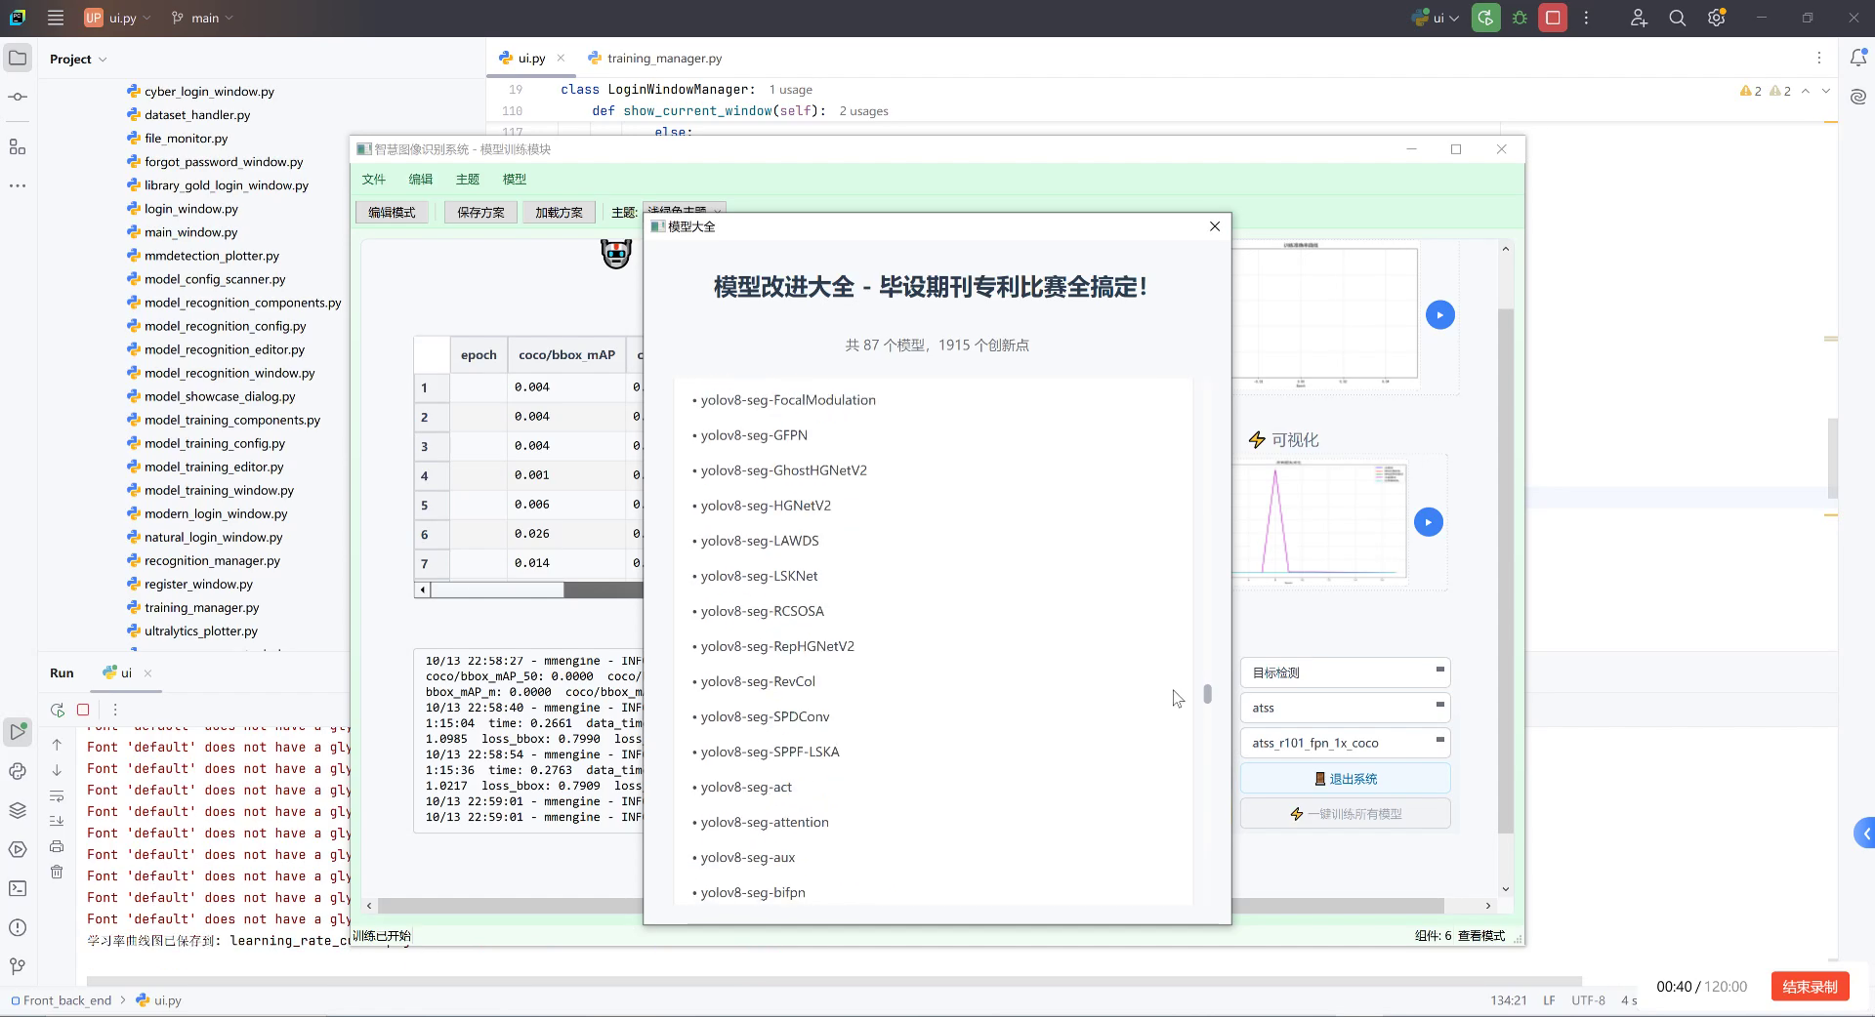Click the blue side panel arrow handle

[1864, 834]
